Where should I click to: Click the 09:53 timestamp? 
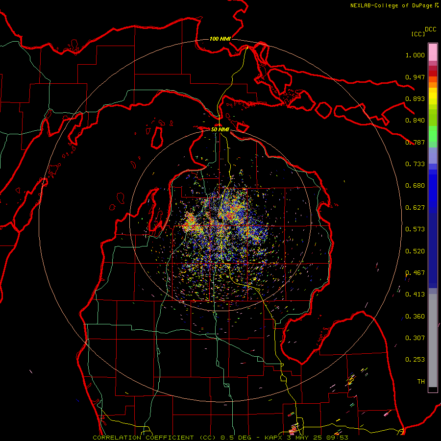click(338, 438)
